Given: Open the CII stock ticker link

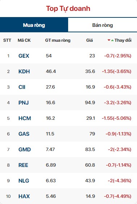Looking at the screenshot, I should tap(22, 87).
